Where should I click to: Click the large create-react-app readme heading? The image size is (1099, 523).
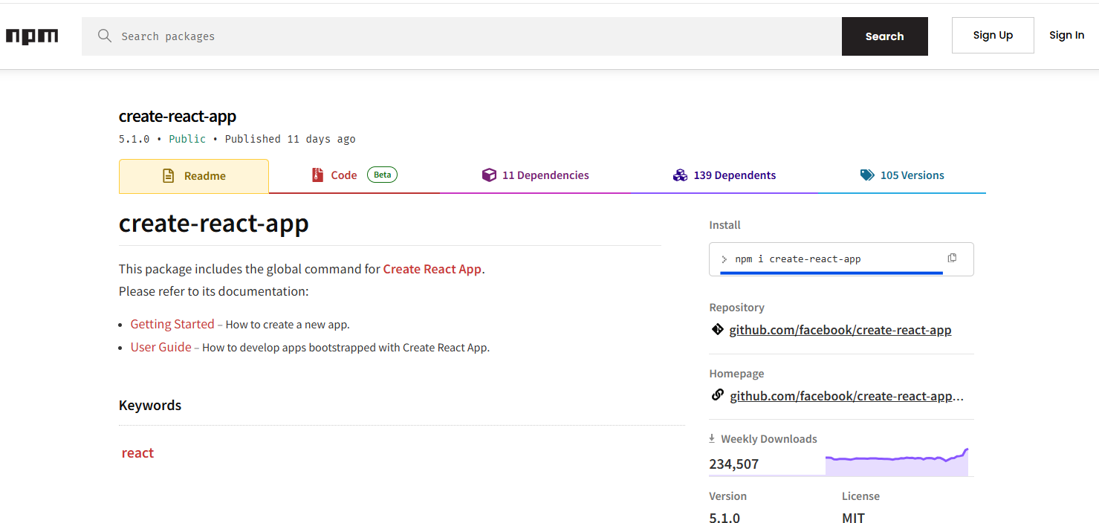214,223
